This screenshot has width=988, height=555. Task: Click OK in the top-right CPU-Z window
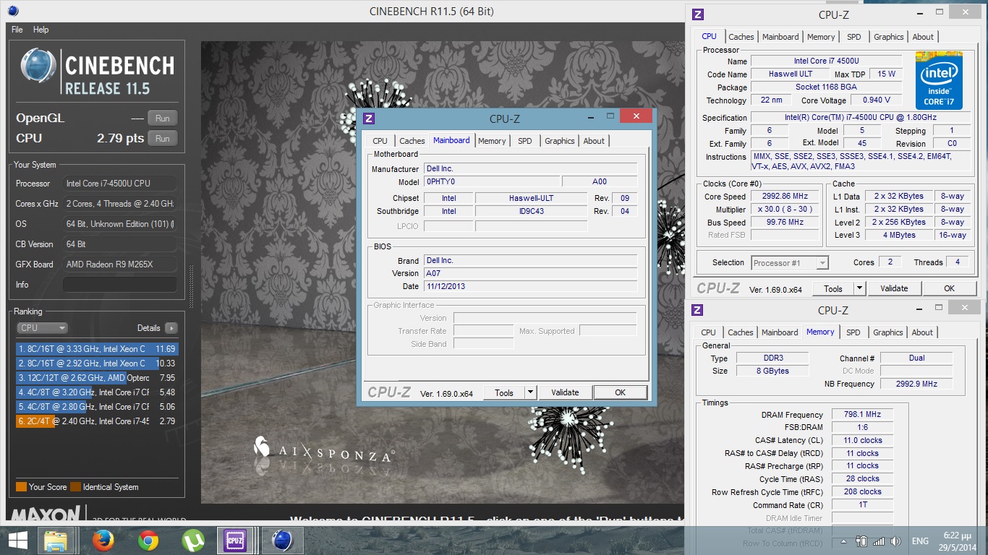949,288
